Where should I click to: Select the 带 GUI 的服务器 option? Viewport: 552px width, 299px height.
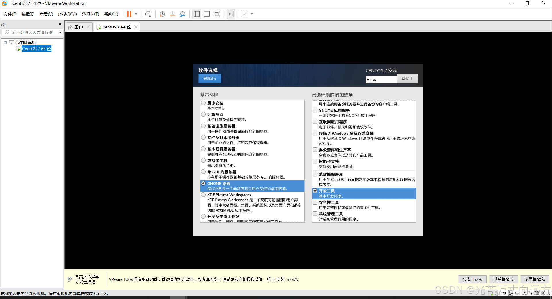pyautogui.click(x=203, y=172)
